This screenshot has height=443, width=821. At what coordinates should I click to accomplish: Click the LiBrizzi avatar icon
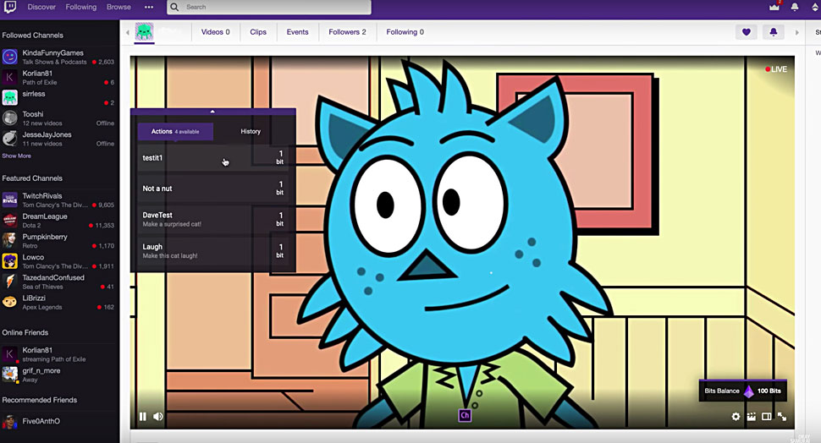[x=10, y=302]
